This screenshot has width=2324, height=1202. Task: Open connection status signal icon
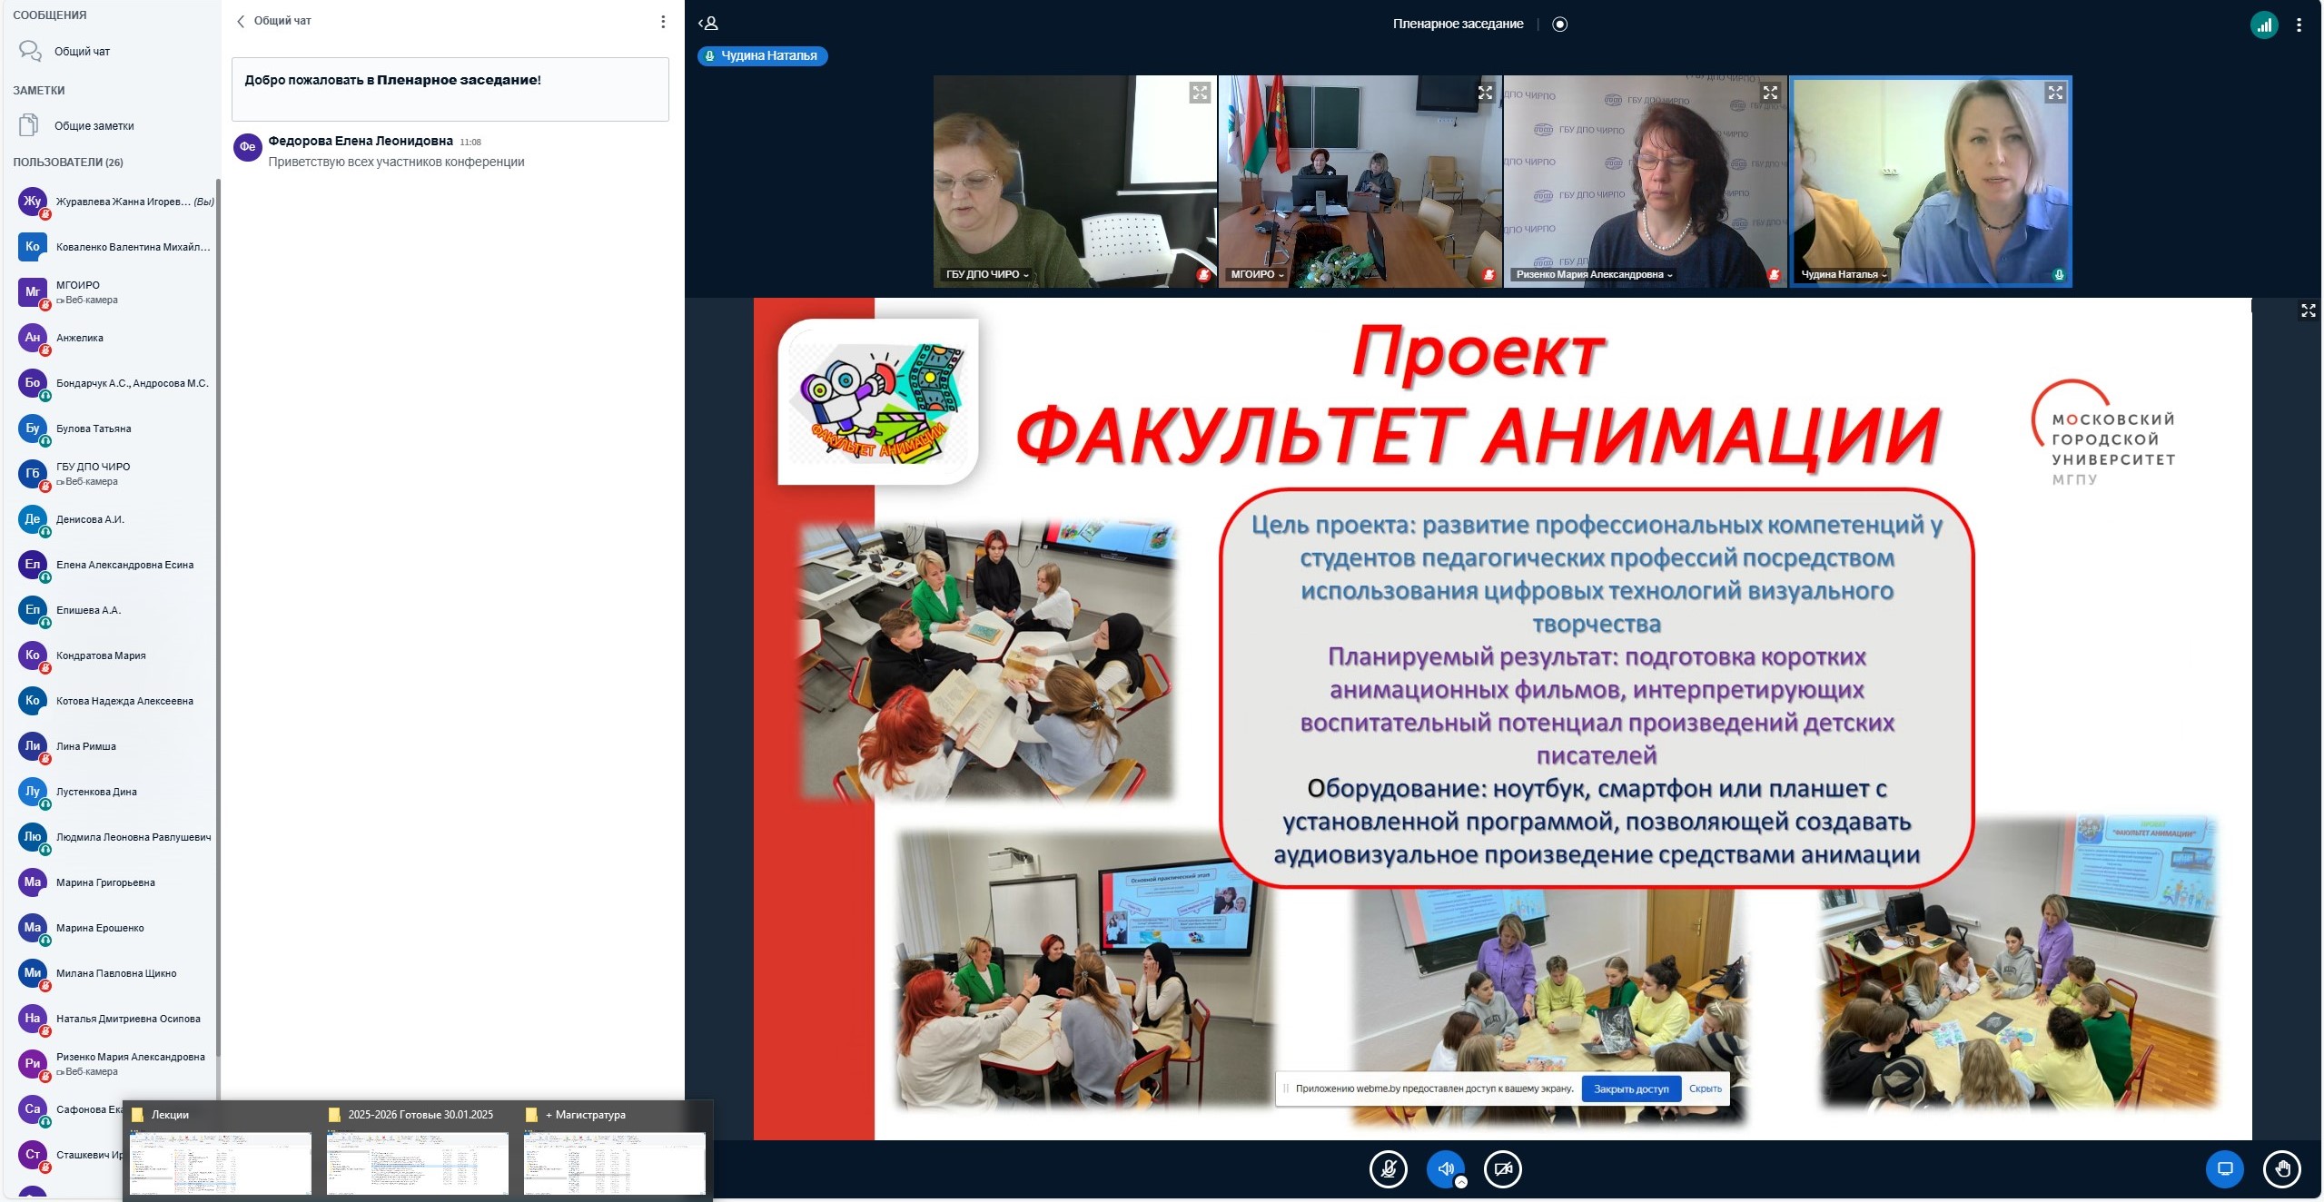(2264, 25)
